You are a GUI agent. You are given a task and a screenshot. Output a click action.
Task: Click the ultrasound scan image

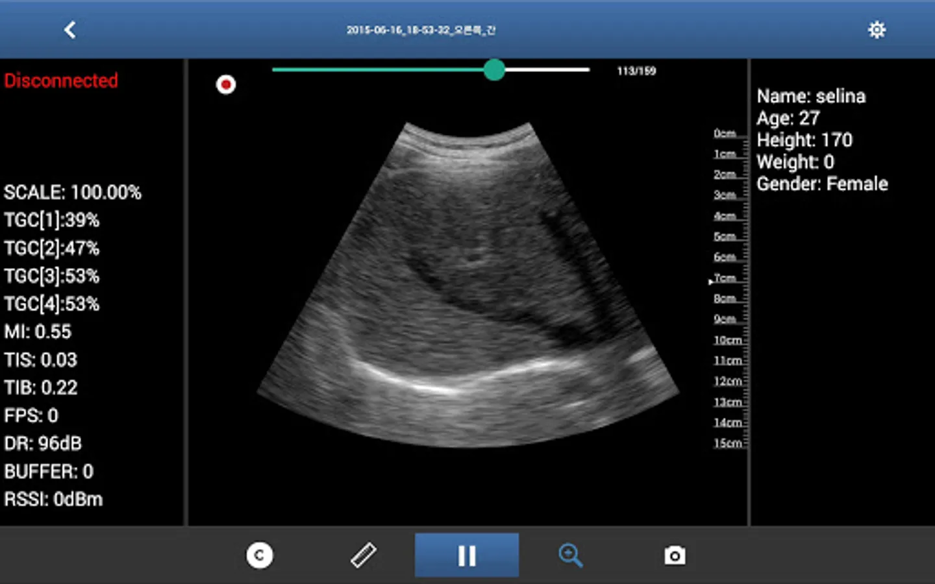click(467, 284)
